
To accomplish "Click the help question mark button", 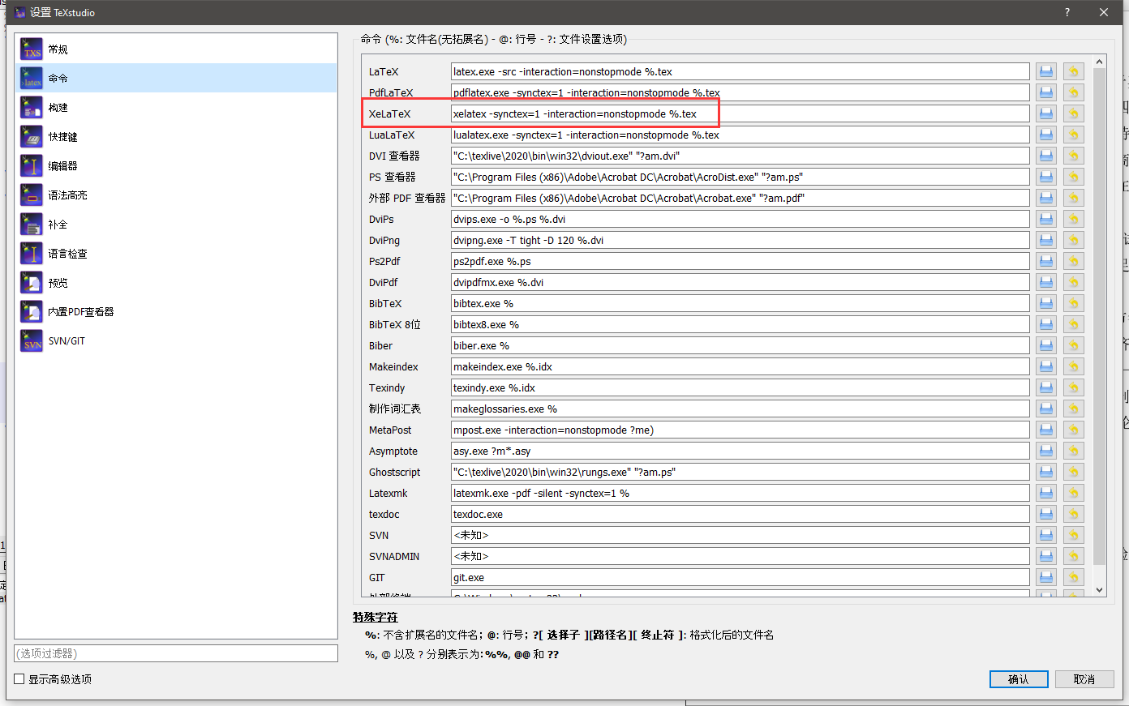I will pyautogui.click(x=1067, y=12).
